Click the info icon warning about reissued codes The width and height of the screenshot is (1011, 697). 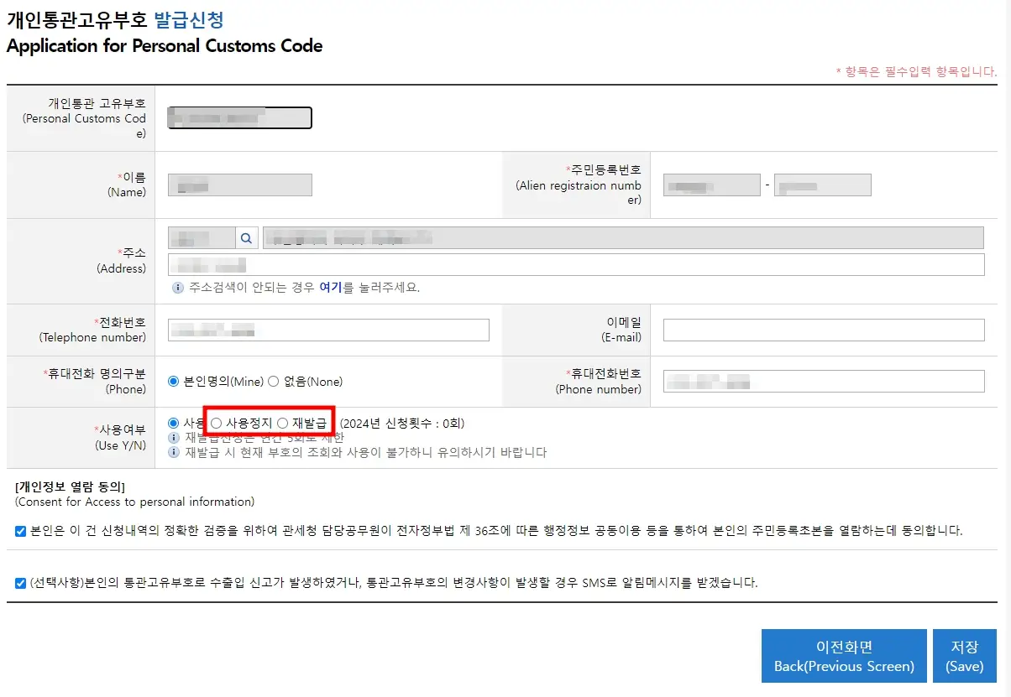coord(174,453)
